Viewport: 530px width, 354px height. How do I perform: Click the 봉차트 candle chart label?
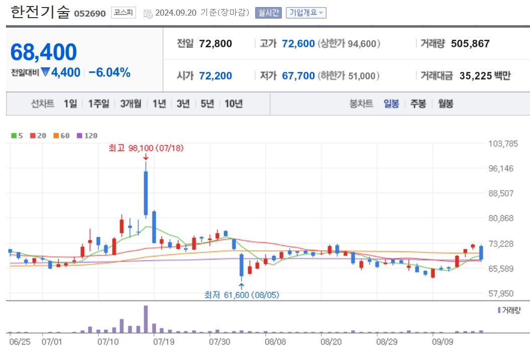361,104
